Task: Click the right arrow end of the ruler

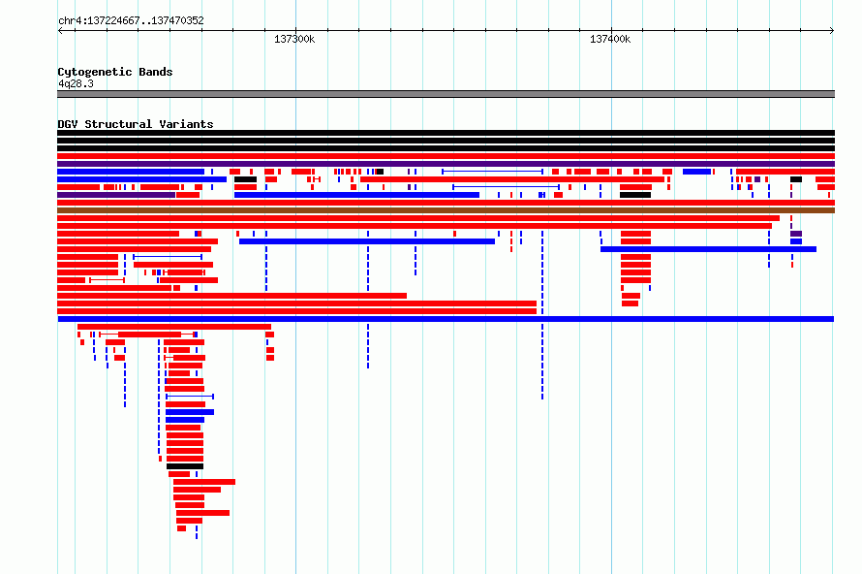Action: pos(832,31)
